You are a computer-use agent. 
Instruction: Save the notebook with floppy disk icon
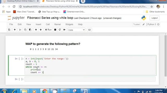9,30
